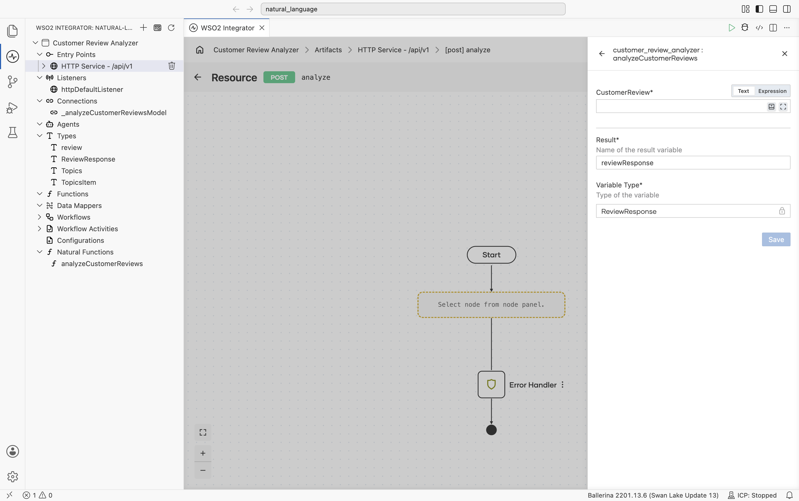Click HTTP Service - /api/v1 breadcrumb
This screenshot has width=799, height=501.
(393, 50)
